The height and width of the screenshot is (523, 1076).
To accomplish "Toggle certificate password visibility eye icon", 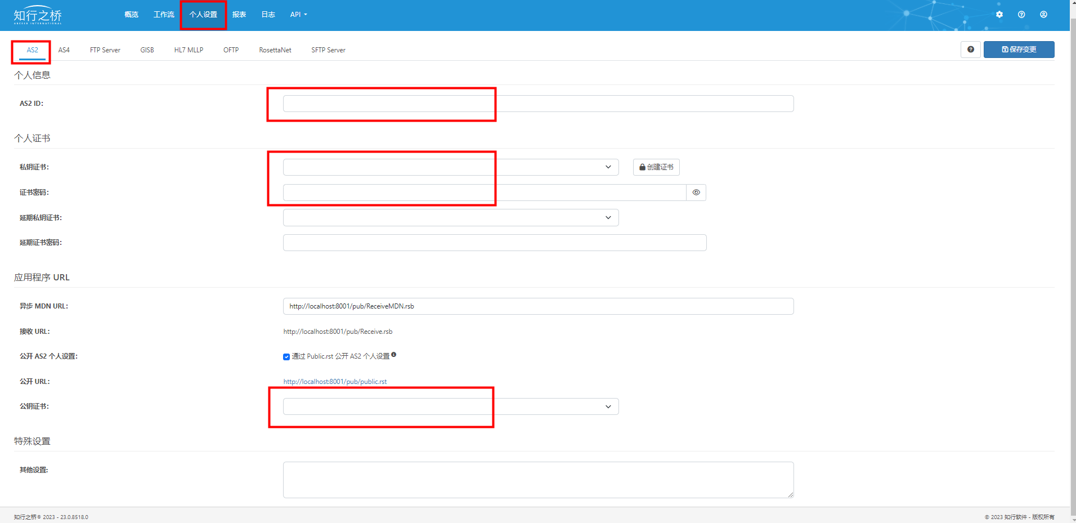I will point(696,193).
